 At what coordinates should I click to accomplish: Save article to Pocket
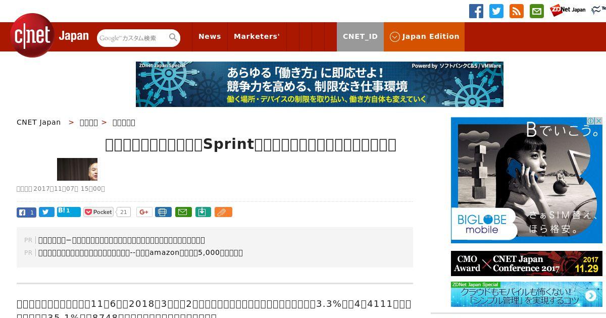tap(98, 213)
